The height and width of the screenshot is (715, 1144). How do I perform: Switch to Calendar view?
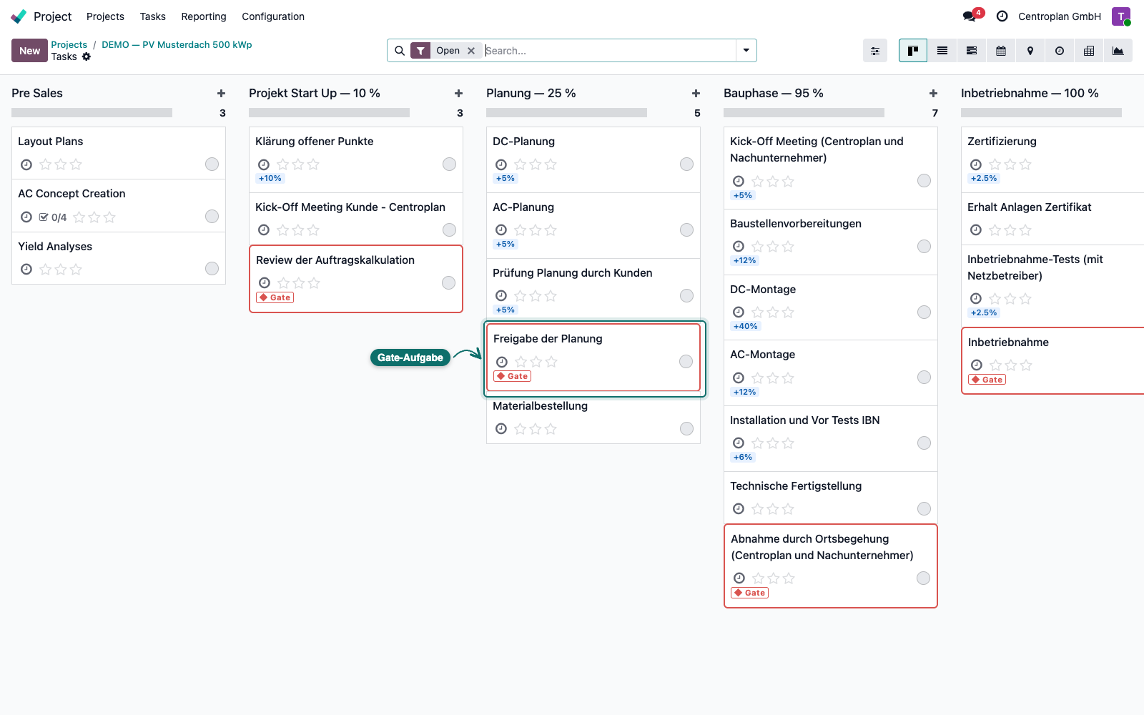(x=1001, y=51)
